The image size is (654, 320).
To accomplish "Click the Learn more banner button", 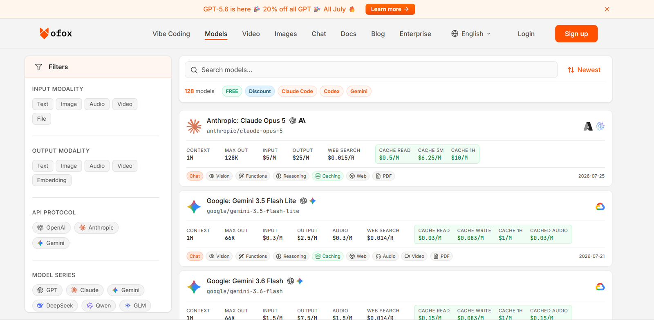I will (390, 9).
